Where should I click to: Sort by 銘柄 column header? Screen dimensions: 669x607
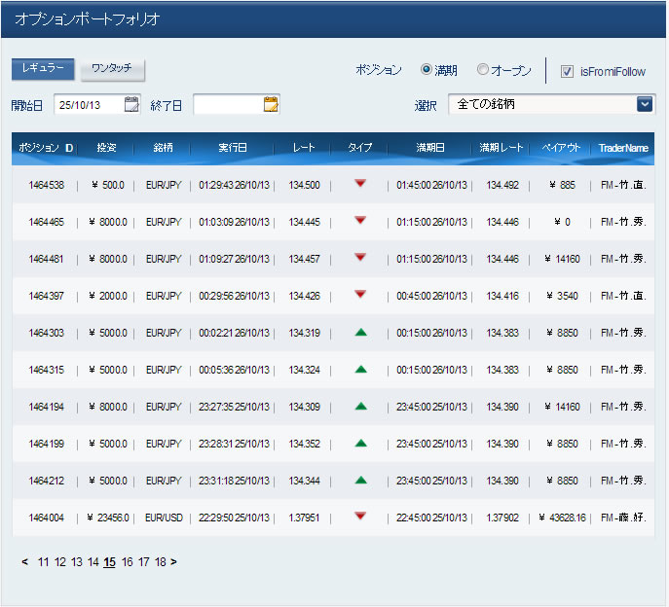163,148
